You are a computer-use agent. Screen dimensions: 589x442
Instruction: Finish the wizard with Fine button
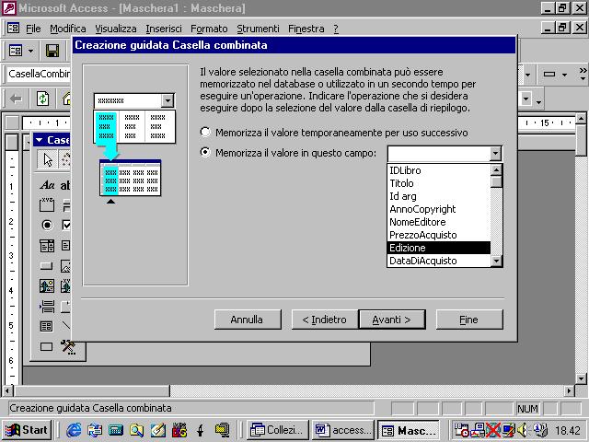pos(469,320)
